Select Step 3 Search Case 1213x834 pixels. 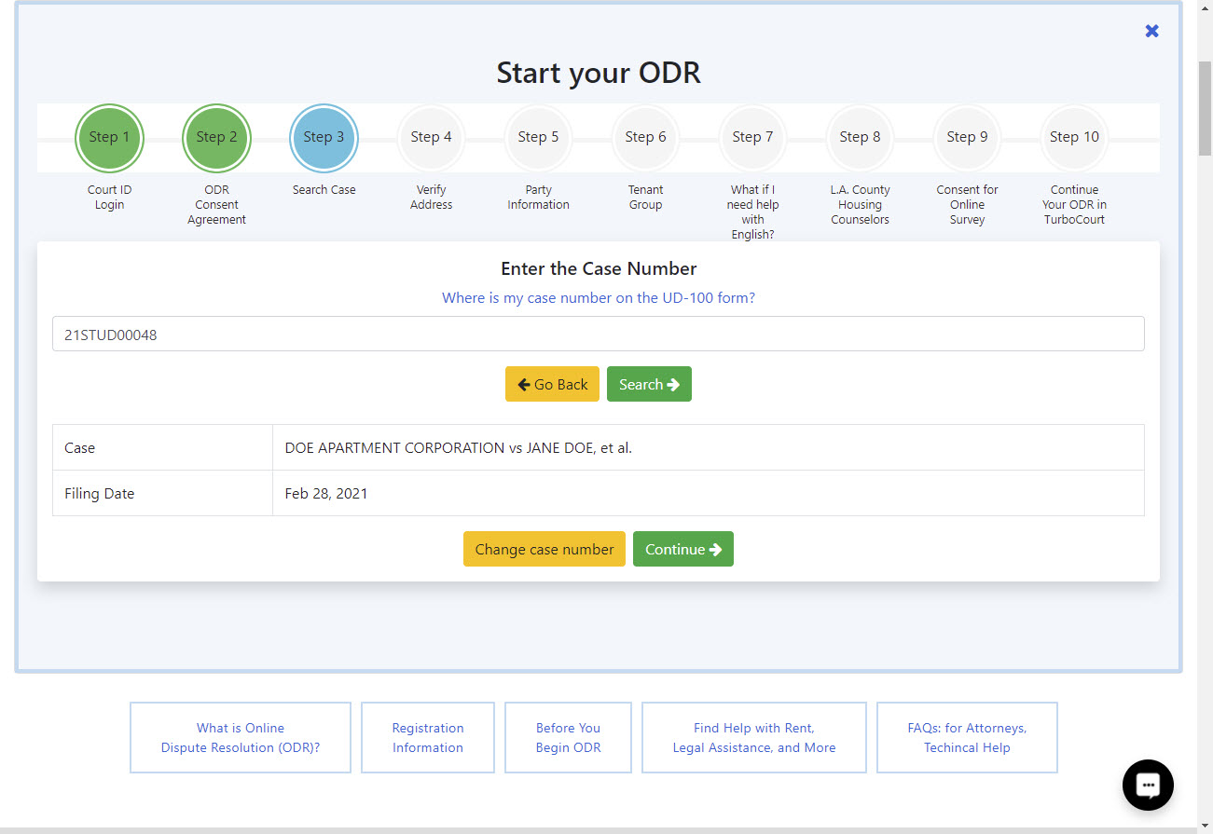[324, 137]
